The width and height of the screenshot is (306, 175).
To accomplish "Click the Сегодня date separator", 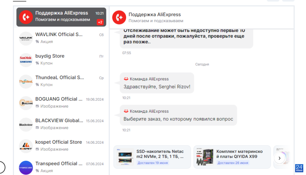I will [202, 64].
